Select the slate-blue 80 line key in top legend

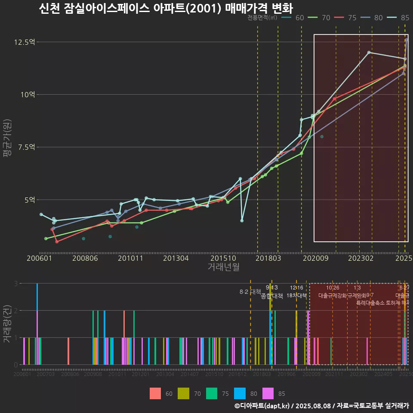pos(365,18)
